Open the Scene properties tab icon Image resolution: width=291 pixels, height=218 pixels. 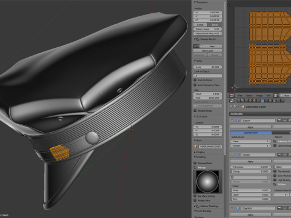pos(246,101)
